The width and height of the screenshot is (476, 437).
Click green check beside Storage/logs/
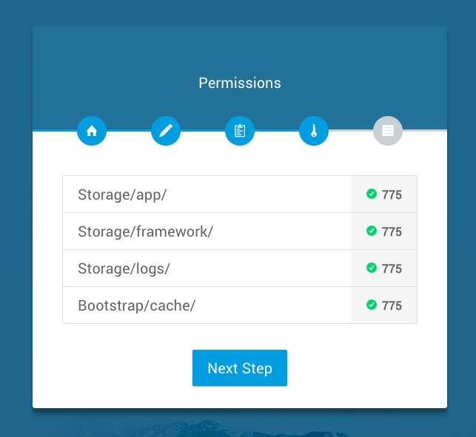click(x=372, y=268)
